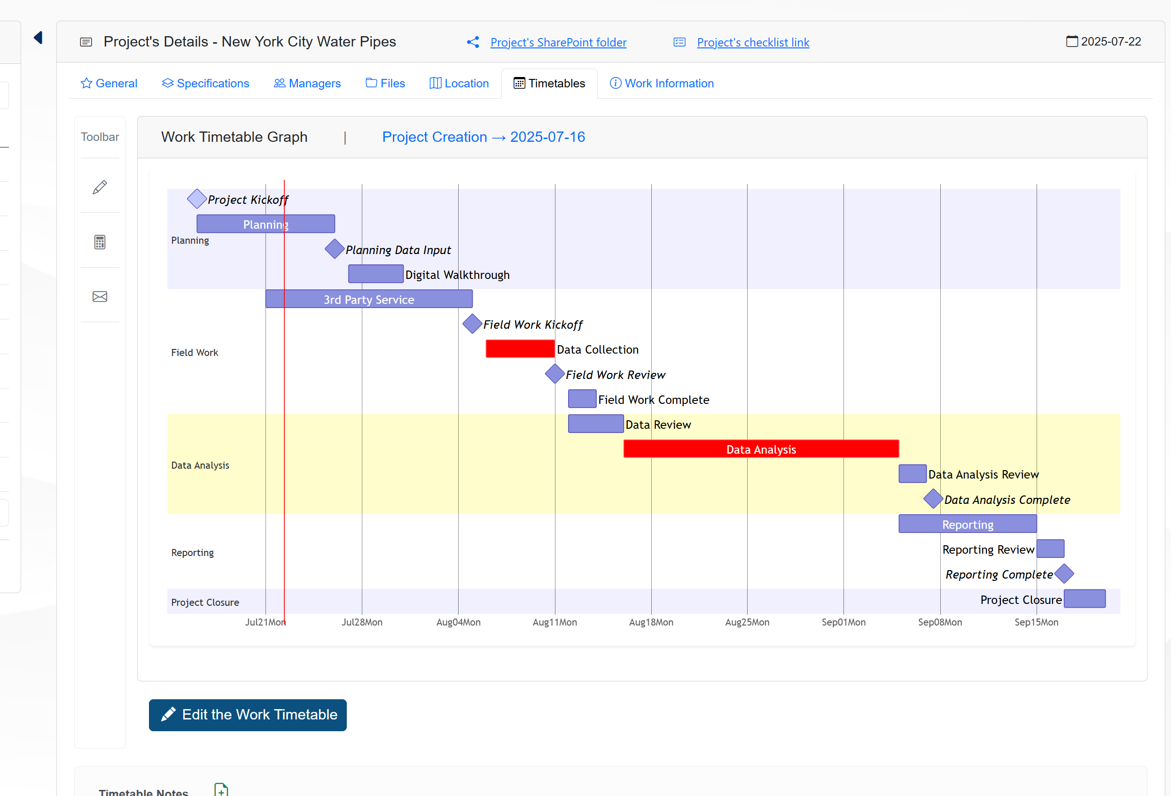This screenshot has width=1171, height=796.
Task: Click the Project Kickoff milestone diamond
Action: (x=196, y=199)
